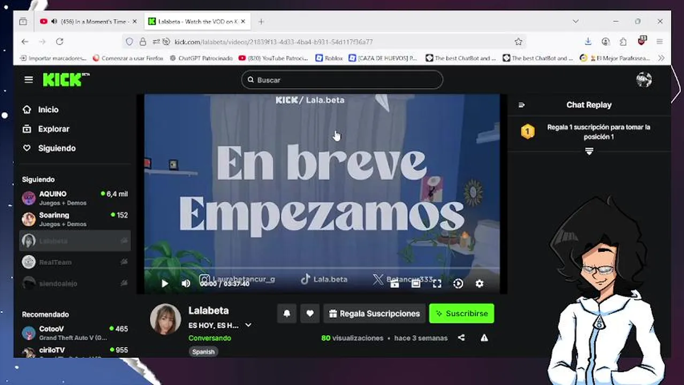Open the CotooV recommended channel
Viewport: 684px width, 385px height.
coord(75,333)
